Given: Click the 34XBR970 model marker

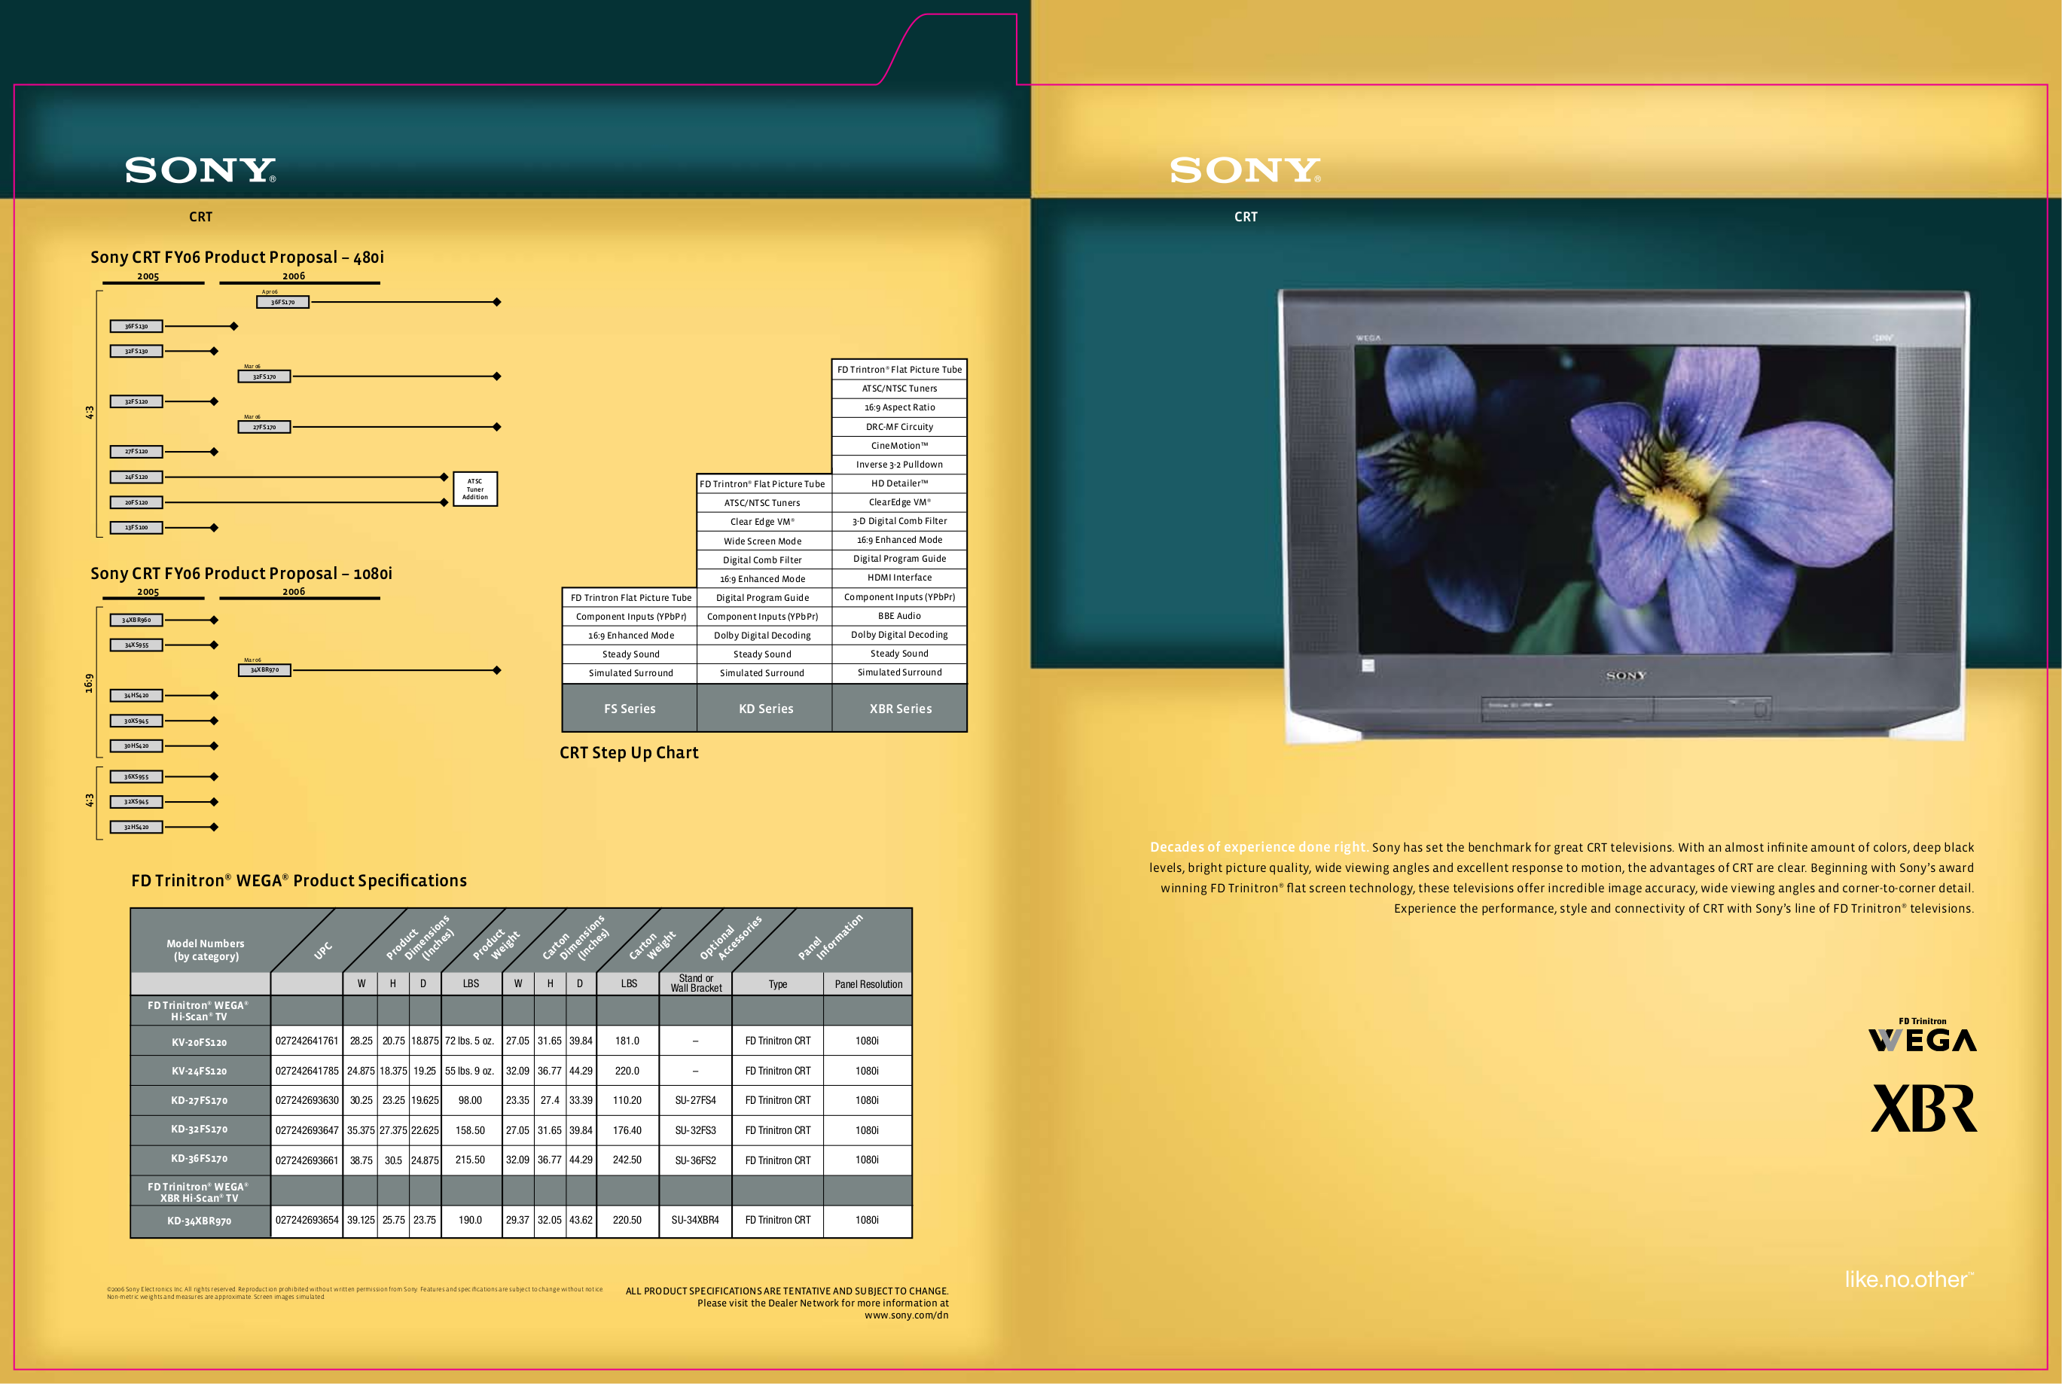Looking at the screenshot, I should 265,670.
